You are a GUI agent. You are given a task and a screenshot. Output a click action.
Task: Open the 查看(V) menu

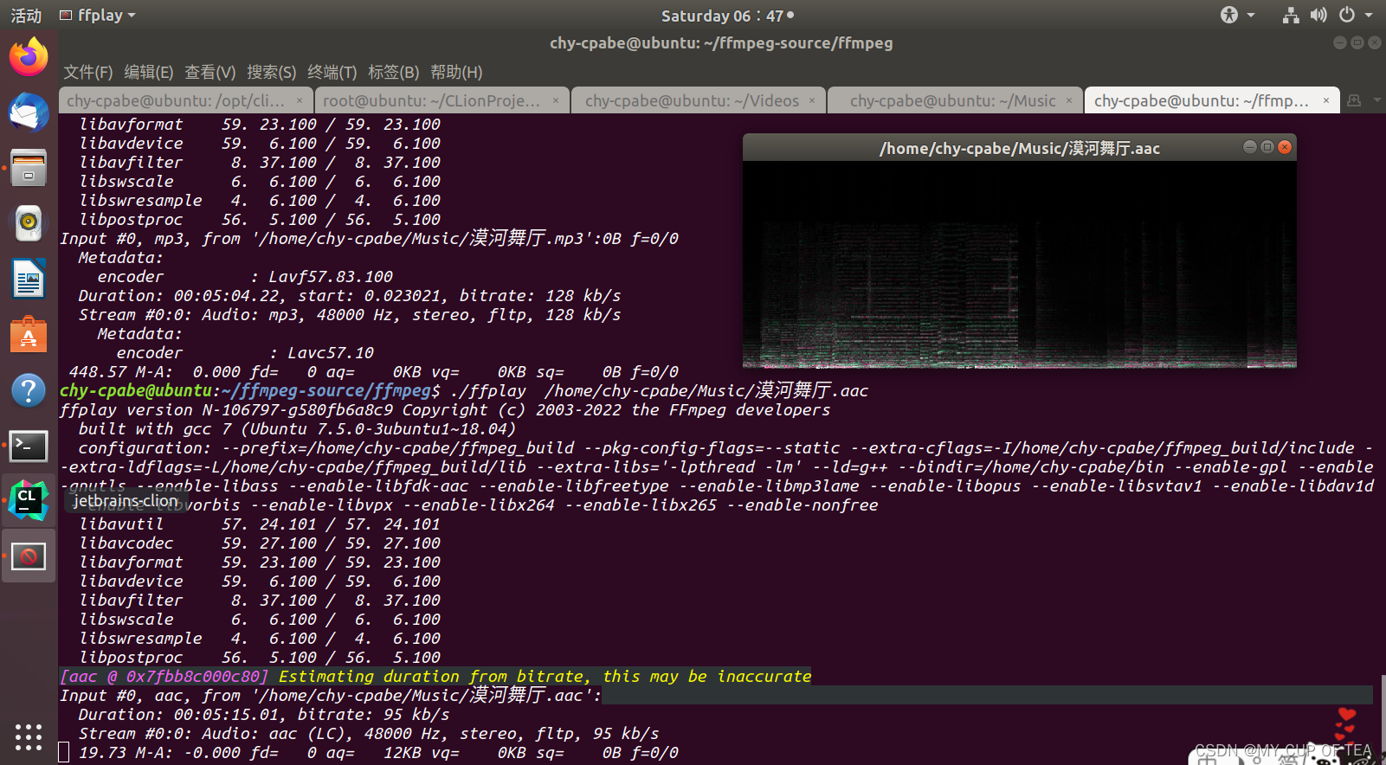(210, 72)
